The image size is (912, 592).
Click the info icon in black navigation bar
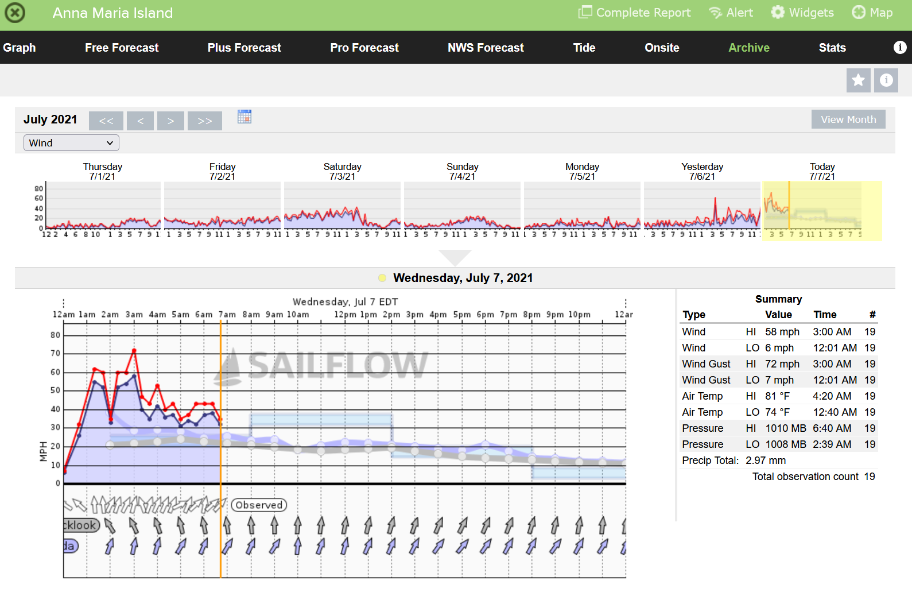(900, 47)
